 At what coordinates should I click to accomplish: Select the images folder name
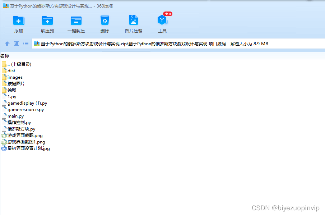tap(15, 77)
